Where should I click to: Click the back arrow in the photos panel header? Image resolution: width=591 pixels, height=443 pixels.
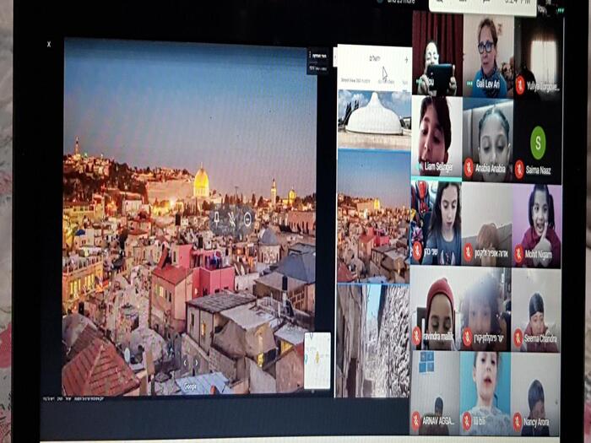tap(406, 60)
